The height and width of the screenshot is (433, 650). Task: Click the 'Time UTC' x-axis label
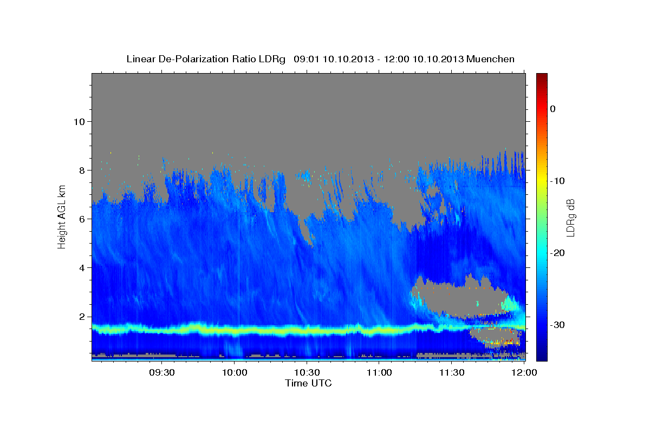pos(308,383)
